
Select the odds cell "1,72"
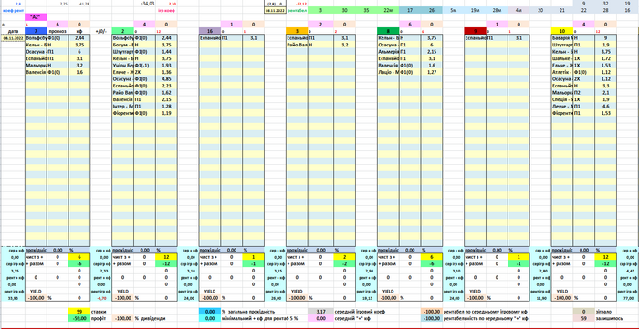pos(605,58)
